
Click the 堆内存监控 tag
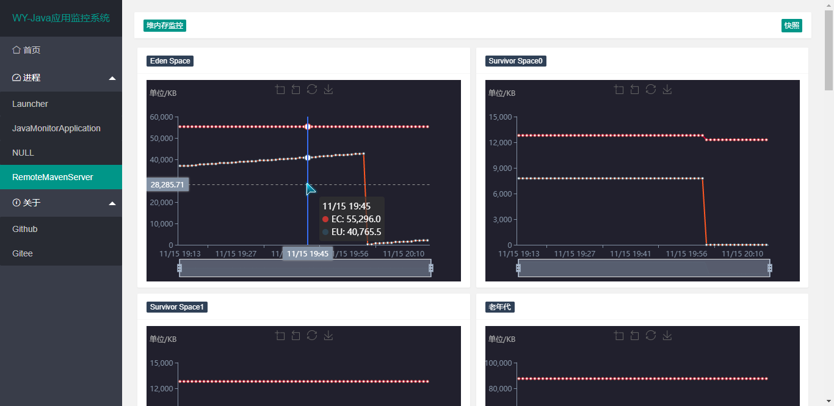(x=165, y=26)
